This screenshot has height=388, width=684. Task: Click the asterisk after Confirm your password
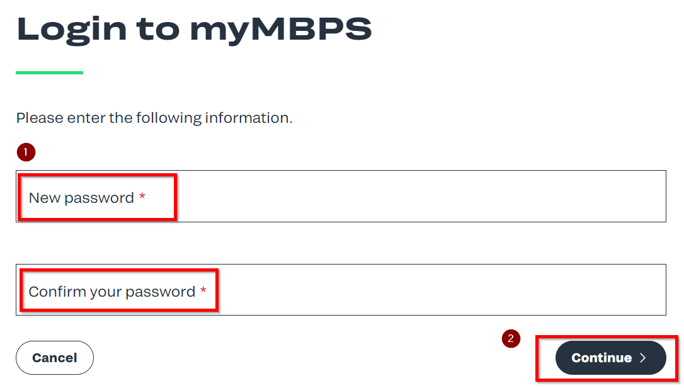pos(203,292)
